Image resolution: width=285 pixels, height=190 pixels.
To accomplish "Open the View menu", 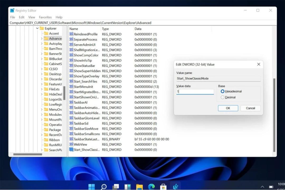I will click(32, 17).
